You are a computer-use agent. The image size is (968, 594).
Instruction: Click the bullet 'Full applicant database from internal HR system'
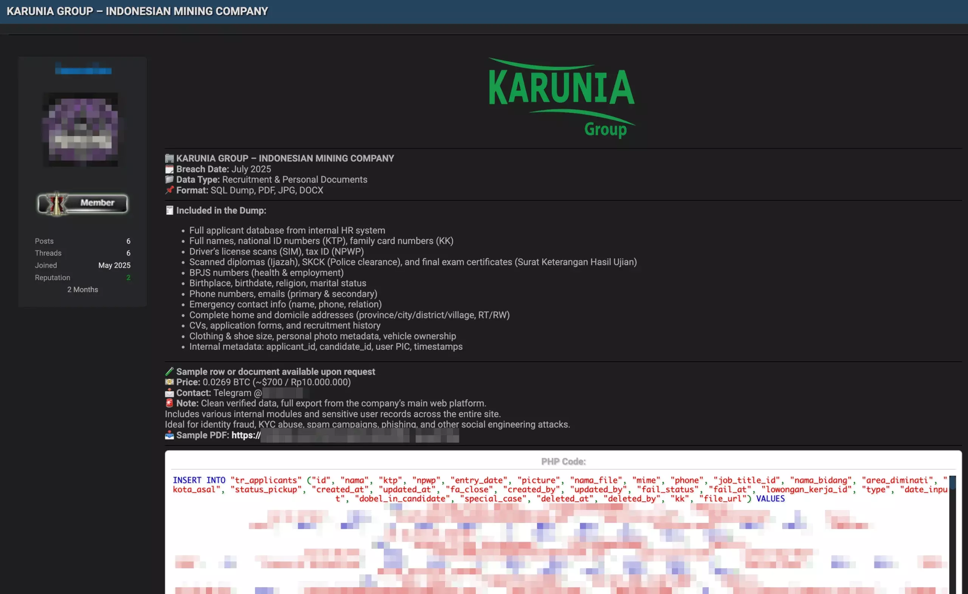pos(287,230)
